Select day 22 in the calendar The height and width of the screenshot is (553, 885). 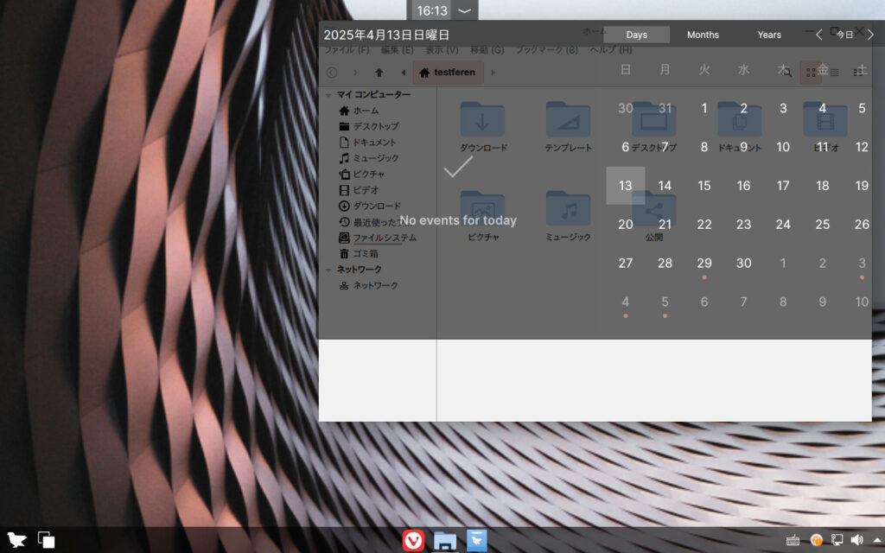704,225
